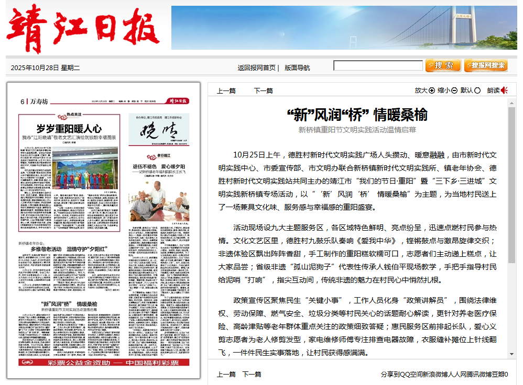Click the orange 搜报网搜索 button
This screenshot has height=385, width=523.
(485, 65)
